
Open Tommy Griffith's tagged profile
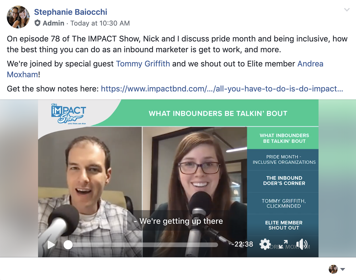[143, 64]
